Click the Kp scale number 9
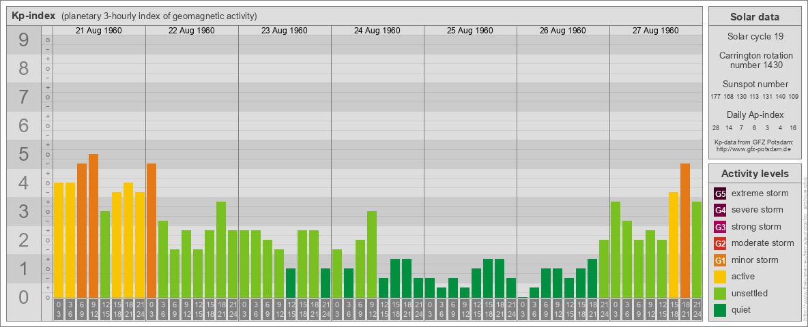Image resolution: width=808 pixels, height=327 pixels. coord(24,40)
